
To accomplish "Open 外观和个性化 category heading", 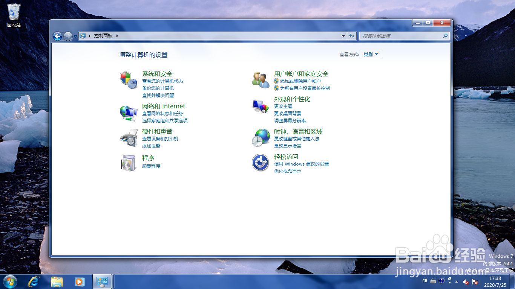I will [x=292, y=99].
